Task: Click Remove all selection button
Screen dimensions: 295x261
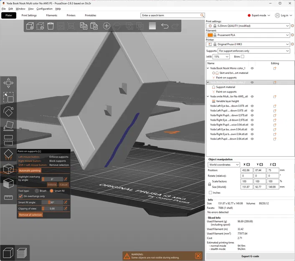Action: pos(31,215)
